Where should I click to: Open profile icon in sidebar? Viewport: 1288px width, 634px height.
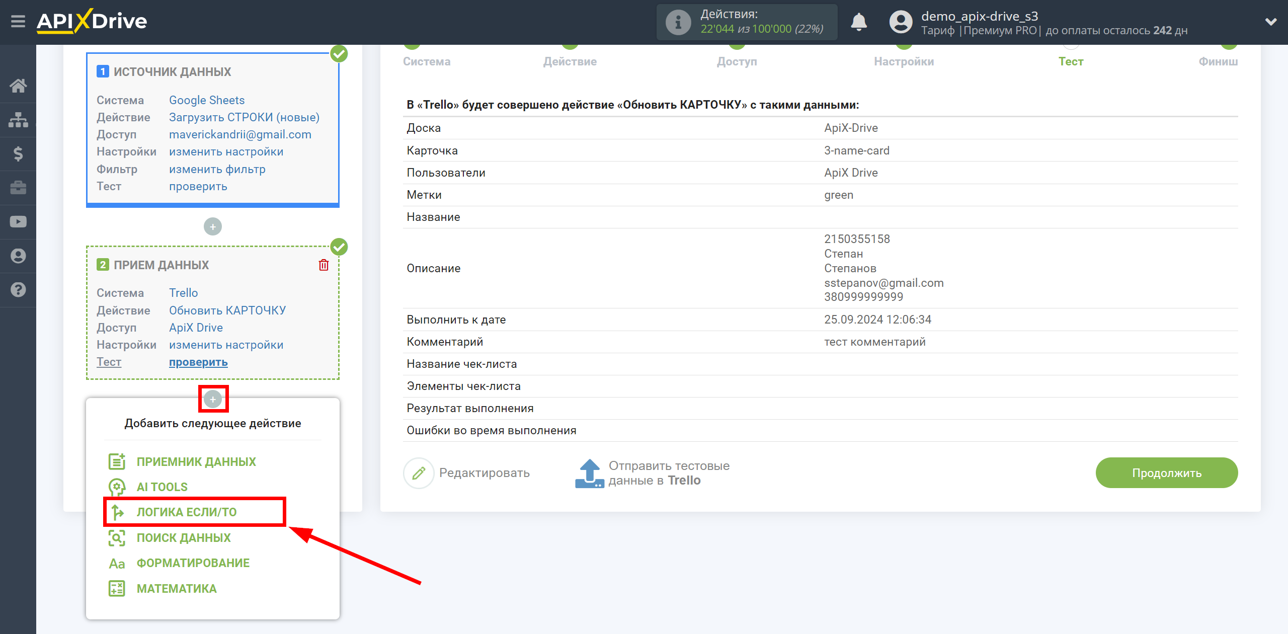click(18, 256)
